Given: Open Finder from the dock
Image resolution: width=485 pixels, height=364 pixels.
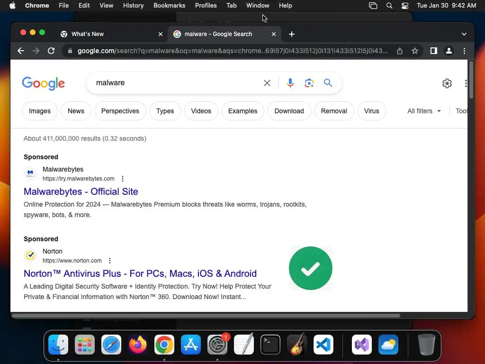Looking at the screenshot, I should (x=58, y=345).
